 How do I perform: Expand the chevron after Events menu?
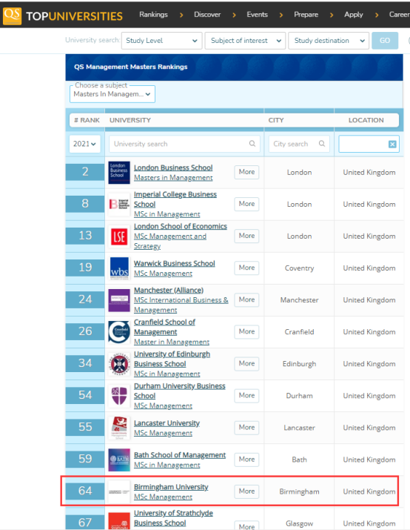pyautogui.click(x=281, y=15)
